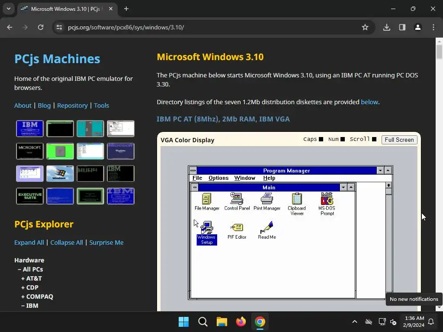Open the Executive Suite thumbnail
Screen dimensions: 443x332
pyautogui.click(x=30, y=196)
